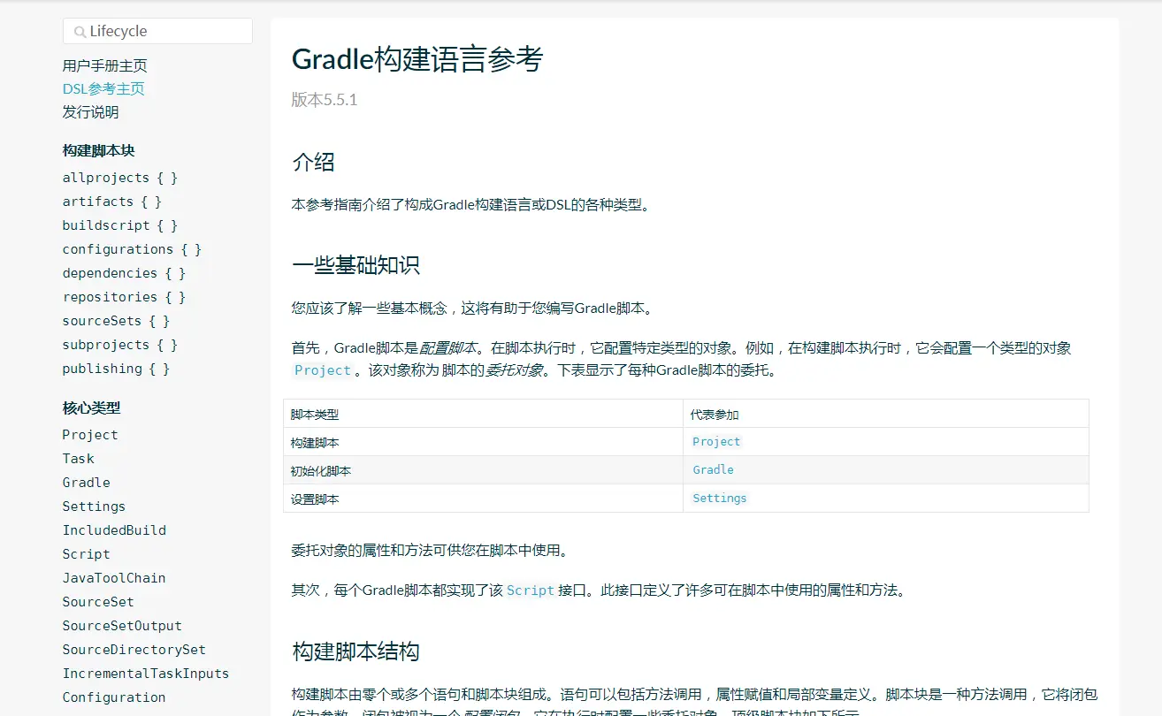Click the italic 委托对象 term
1162x716 pixels.
click(516, 371)
